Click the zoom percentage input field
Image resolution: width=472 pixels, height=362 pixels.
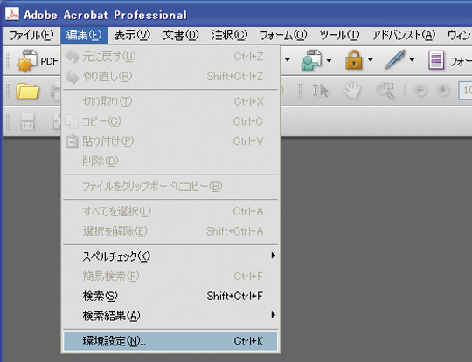pos(465,90)
